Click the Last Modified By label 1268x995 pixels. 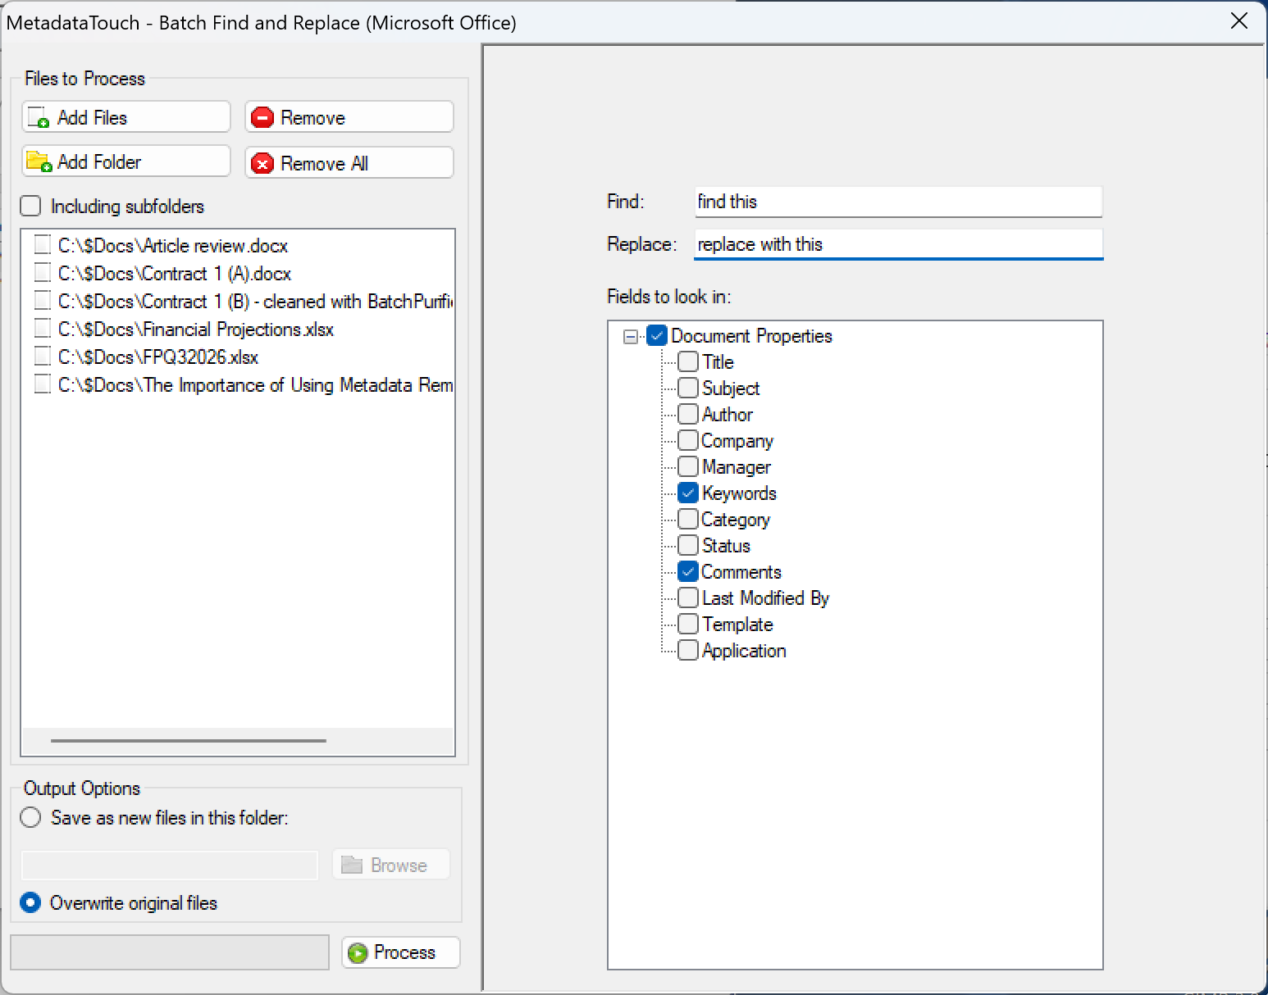[765, 597]
